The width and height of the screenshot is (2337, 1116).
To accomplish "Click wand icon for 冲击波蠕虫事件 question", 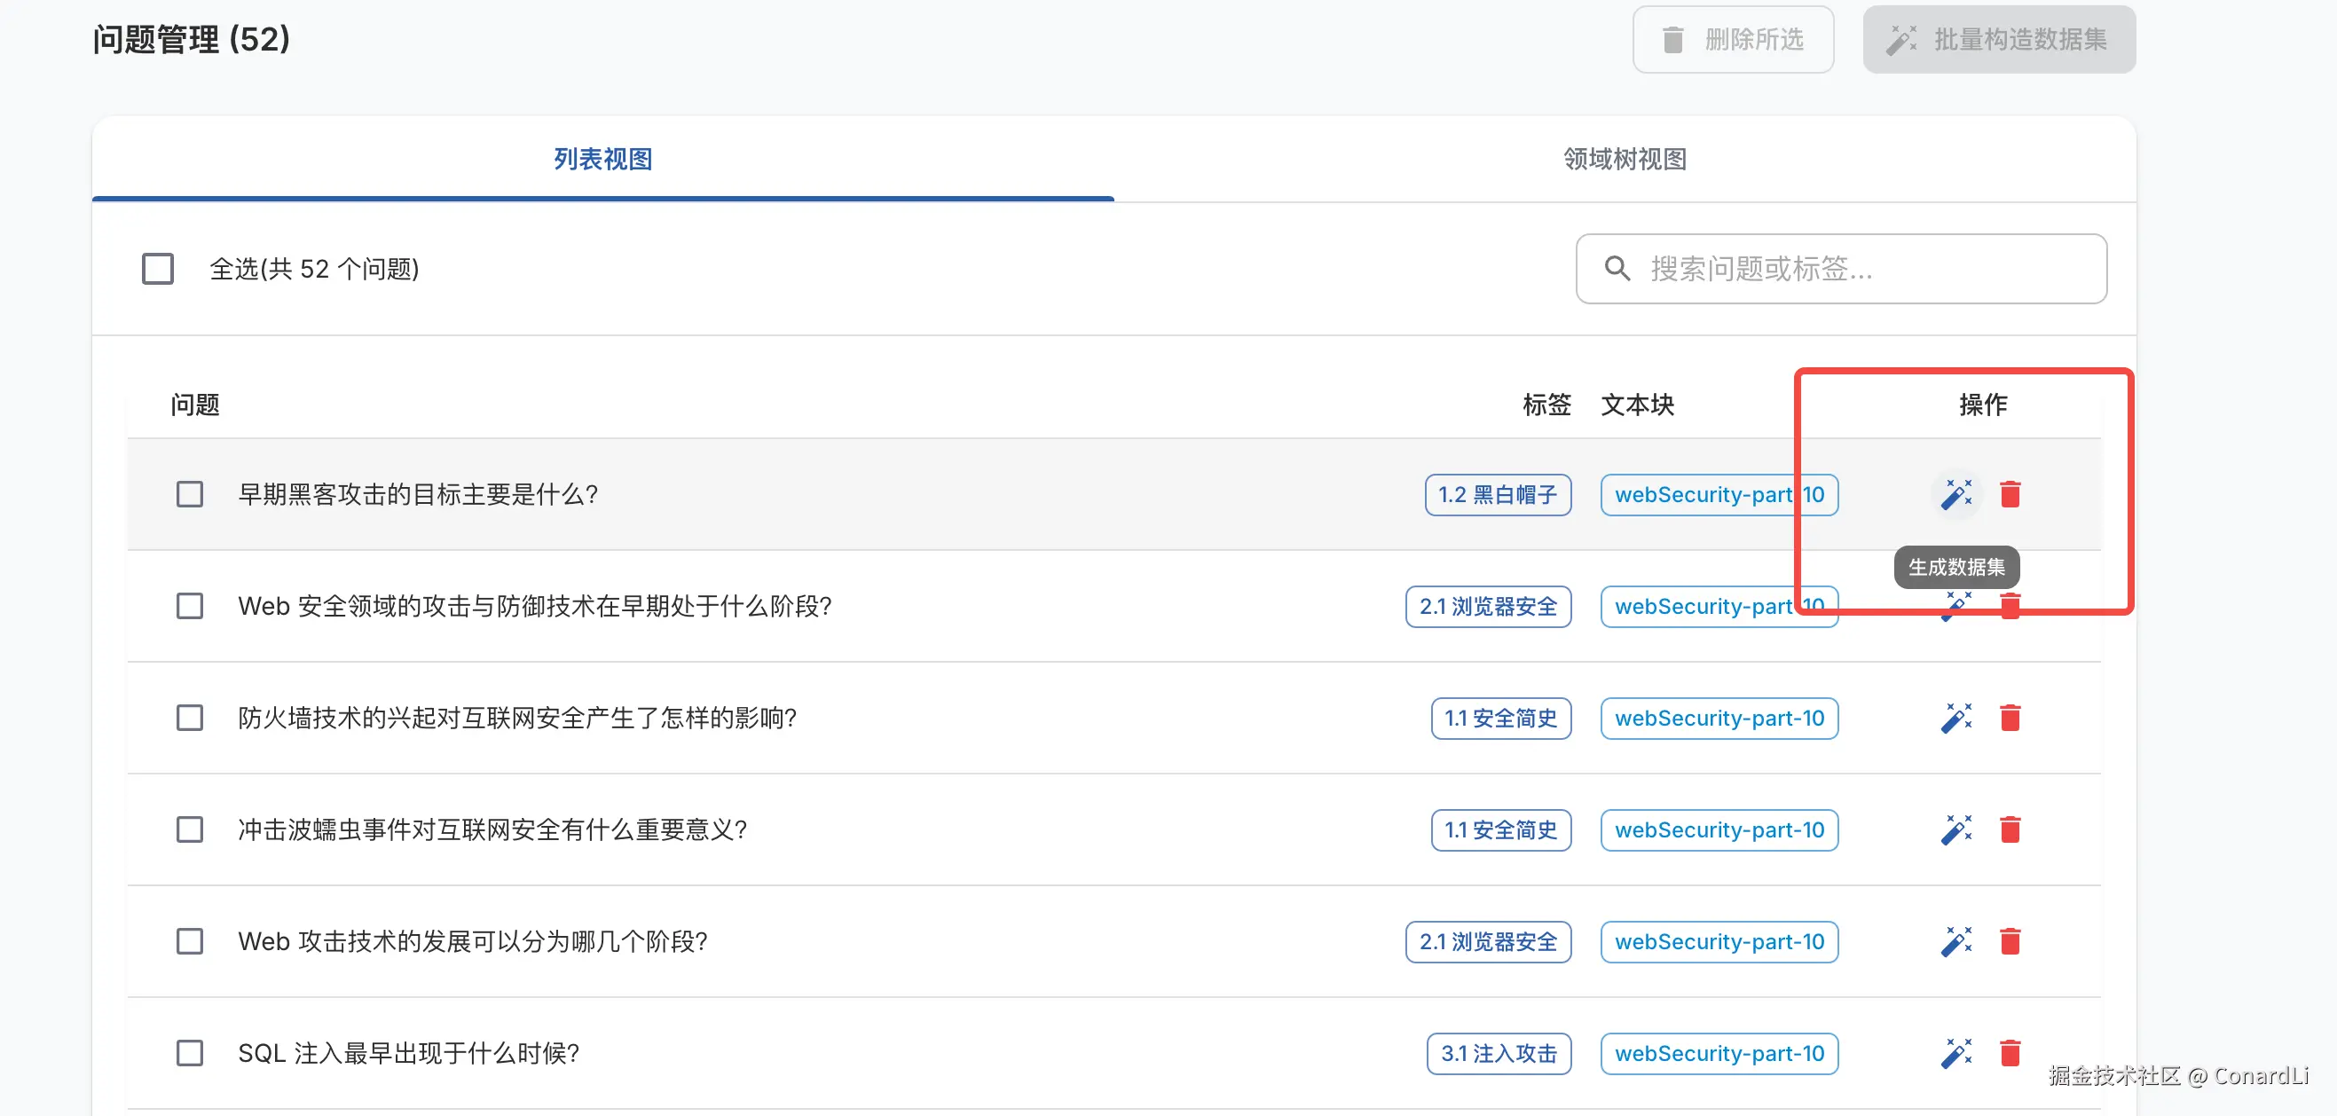I will tap(1956, 829).
